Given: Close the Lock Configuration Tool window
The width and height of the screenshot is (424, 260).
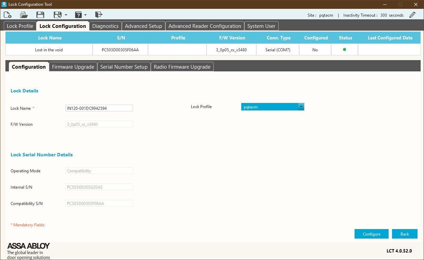Looking at the screenshot, I should point(416,4).
